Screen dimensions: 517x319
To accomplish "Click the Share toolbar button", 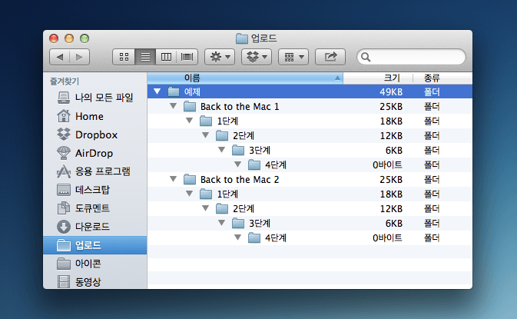I will (x=330, y=57).
